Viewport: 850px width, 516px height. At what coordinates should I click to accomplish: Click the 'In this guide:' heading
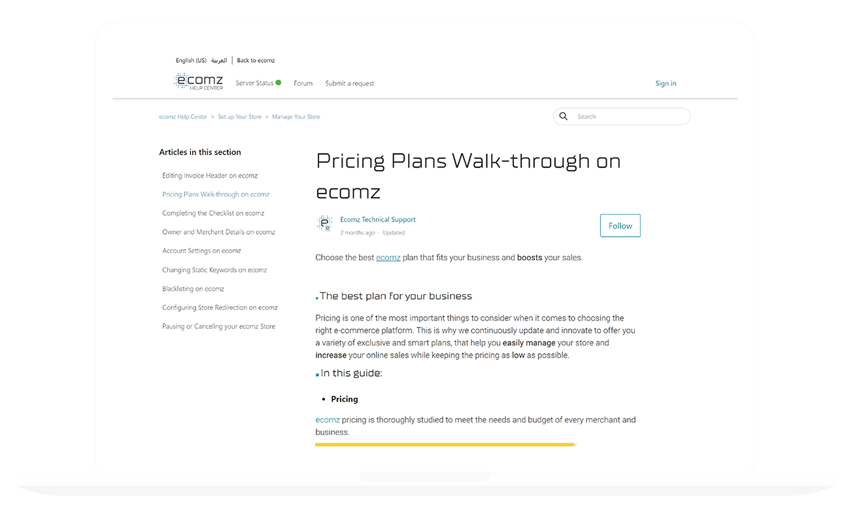pyautogui.click(x=351, y=373)
